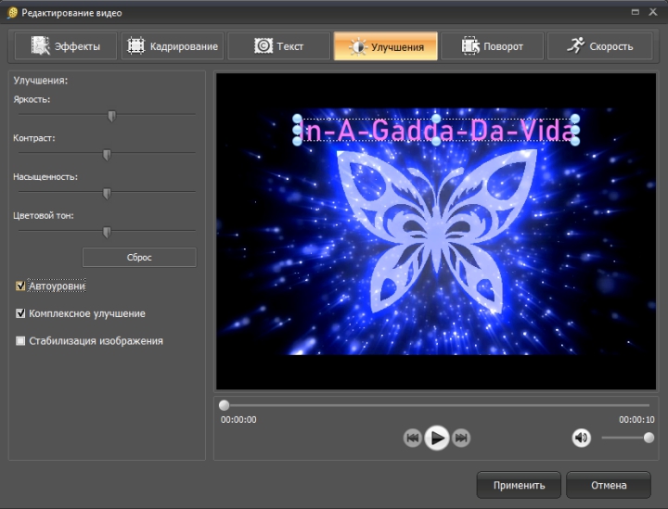Confirm changes with the Применить button
668x509 pixels.
(519, 485)
